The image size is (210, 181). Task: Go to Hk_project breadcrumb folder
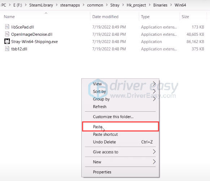(136, 5)
